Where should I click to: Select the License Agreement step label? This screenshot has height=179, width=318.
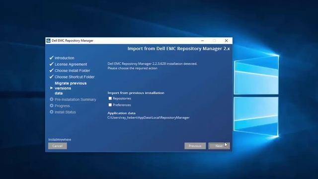point(71,64)
